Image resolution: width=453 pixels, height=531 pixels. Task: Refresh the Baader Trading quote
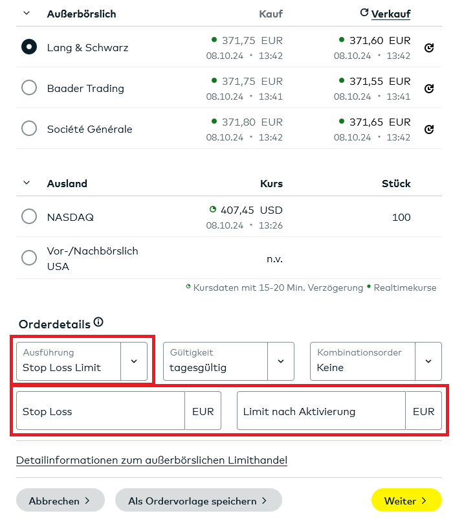point(428,89)
